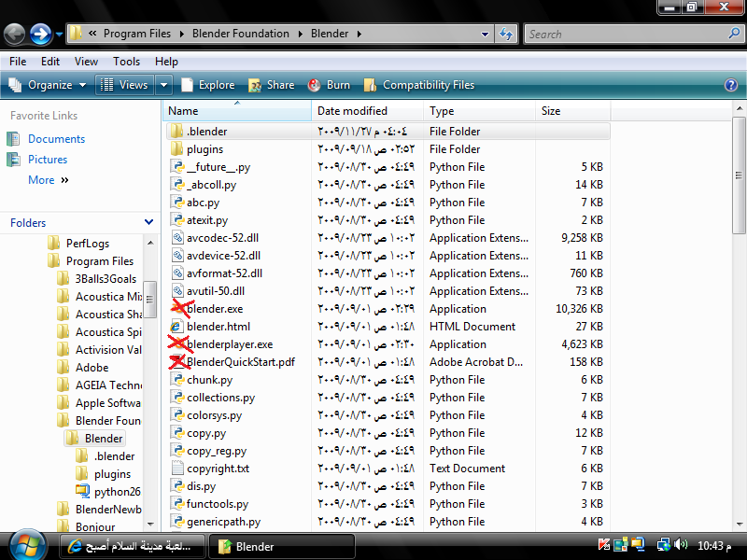Click the Search input box
This screenshot has height=560, width=747.
click(x=627, y=35)
